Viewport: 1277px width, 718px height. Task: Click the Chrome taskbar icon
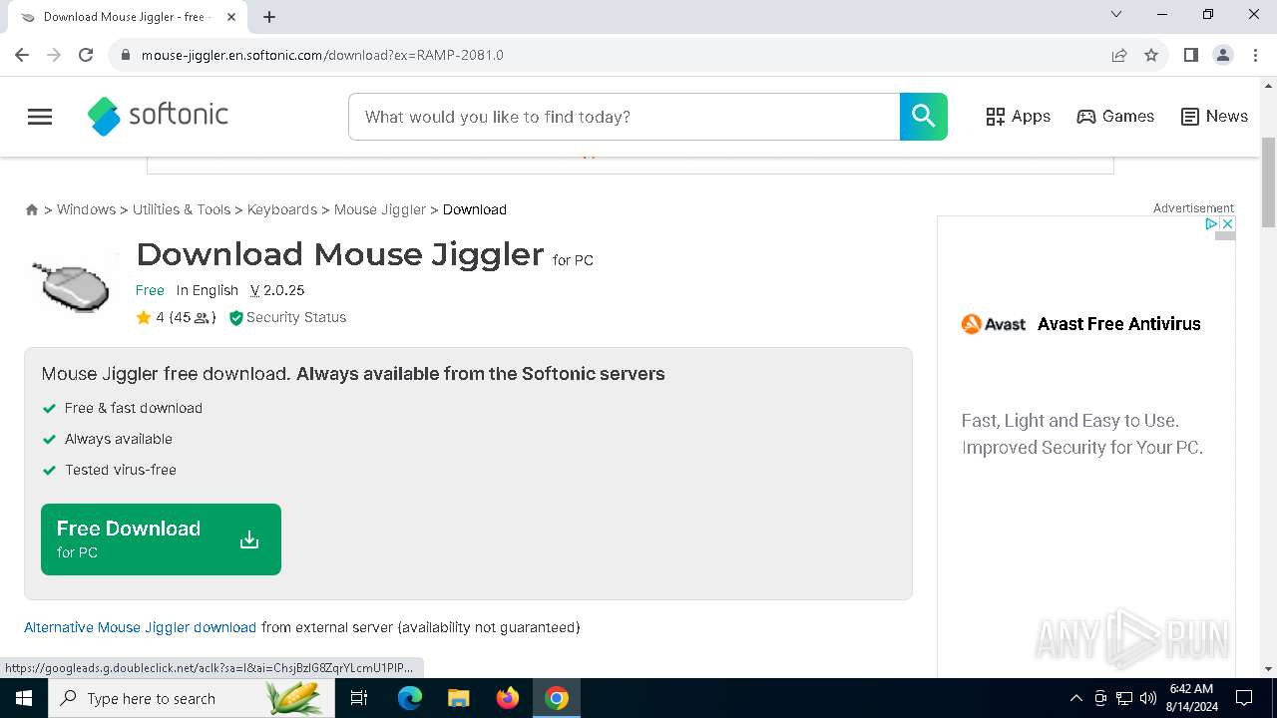pyautogui.click(x=557, y=698)
